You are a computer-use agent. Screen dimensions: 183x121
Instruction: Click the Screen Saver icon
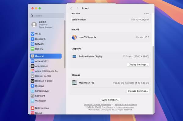click(33, 91)
